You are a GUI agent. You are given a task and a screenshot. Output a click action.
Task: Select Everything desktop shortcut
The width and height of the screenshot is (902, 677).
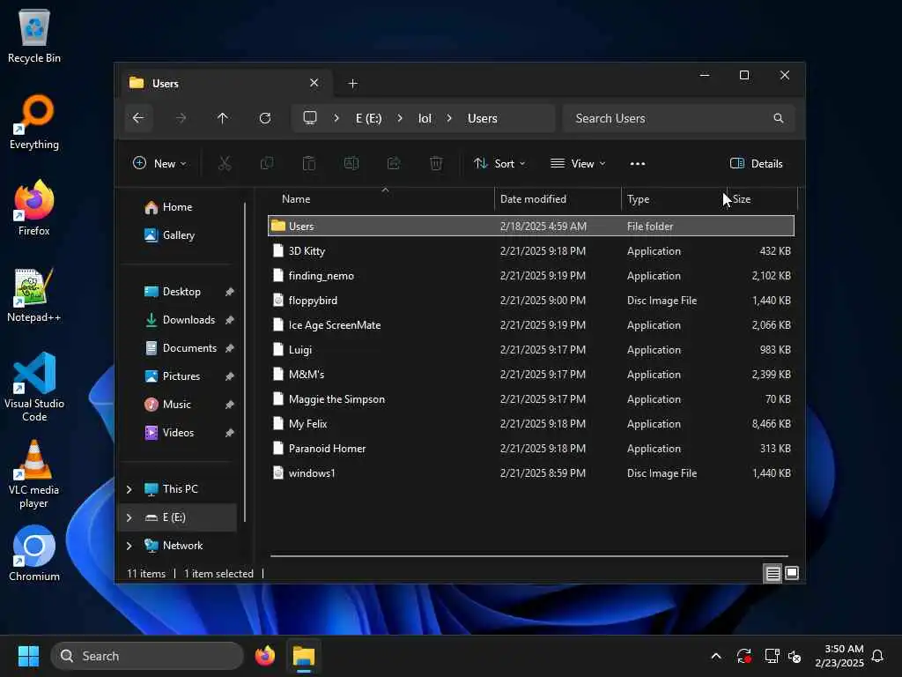pyautogui.click(x=34, y=122)
